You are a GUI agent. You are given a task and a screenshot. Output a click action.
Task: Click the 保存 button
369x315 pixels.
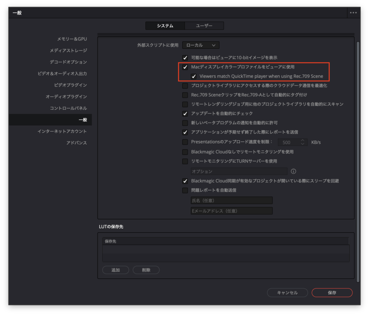tap(332, 293)
